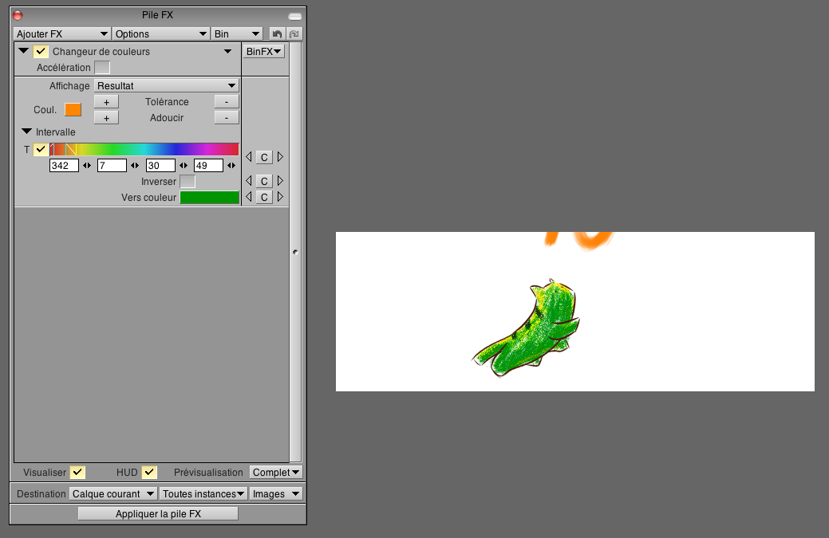Click the field containing 30
Screen dimensions: 829x538
160,165
